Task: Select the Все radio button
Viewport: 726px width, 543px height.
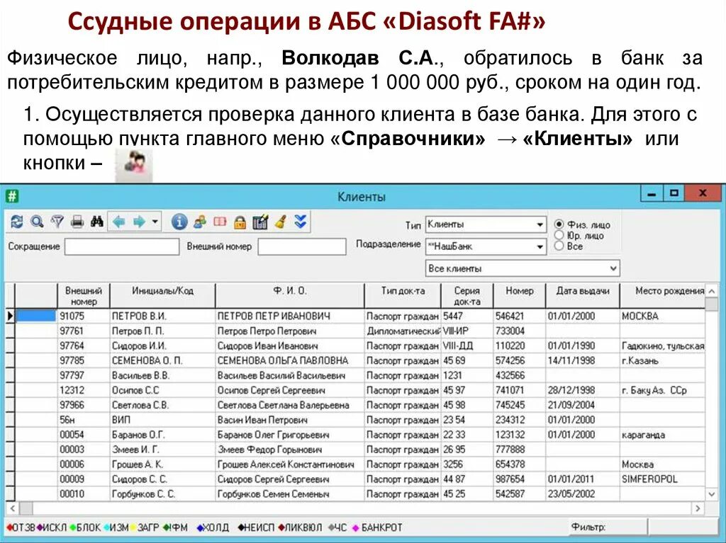Action: click(x=559, y=246)
